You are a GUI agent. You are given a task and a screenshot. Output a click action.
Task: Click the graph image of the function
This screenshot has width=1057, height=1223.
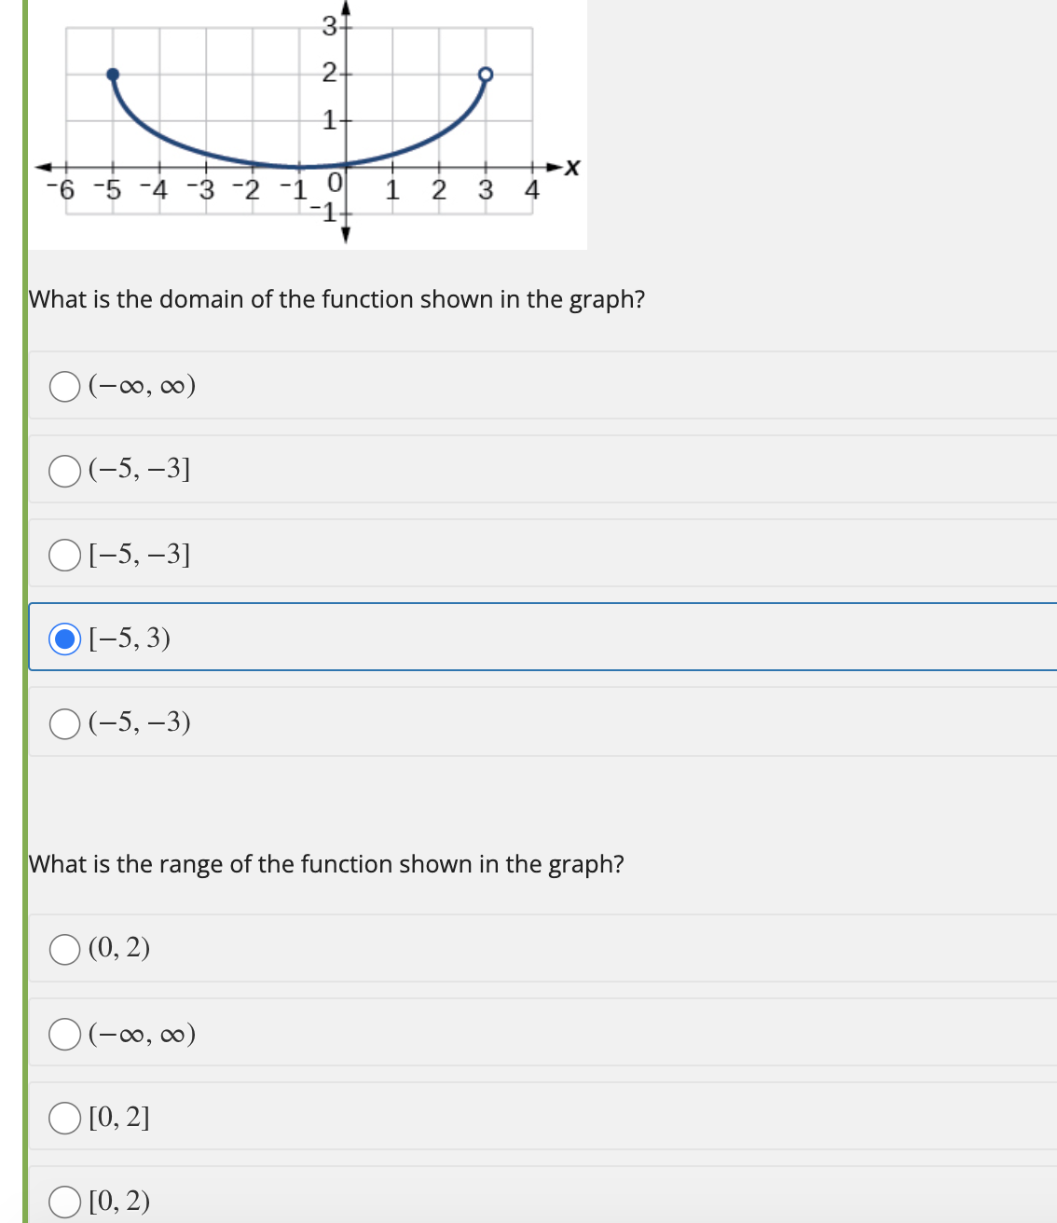pyautogui.click(x=308, y=121)
